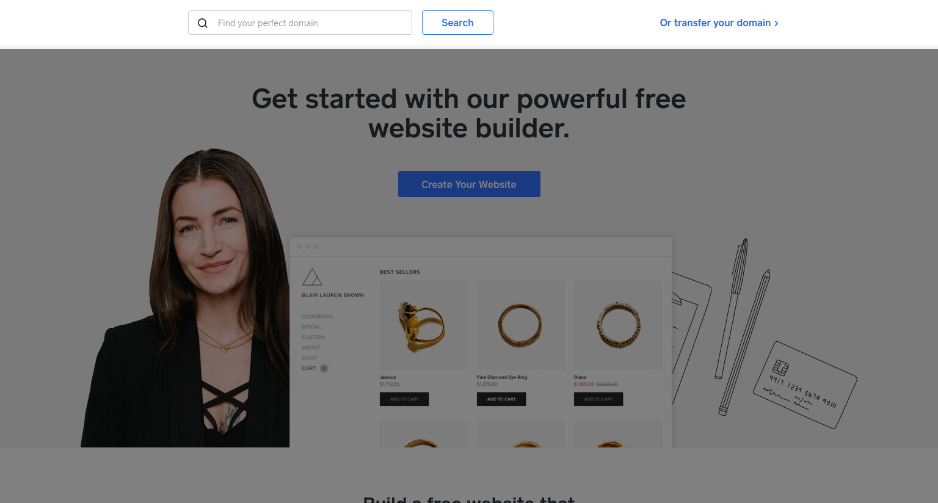Focus the Find your perfect domain field
This screenshot has width=938, height=503.
pyautogui.click(x=300, y=23)
